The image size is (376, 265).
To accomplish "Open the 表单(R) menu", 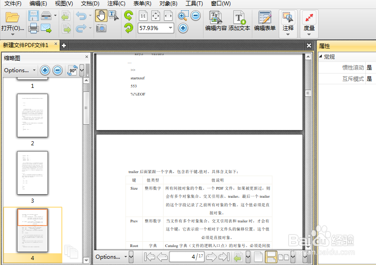I will (142, 4).
